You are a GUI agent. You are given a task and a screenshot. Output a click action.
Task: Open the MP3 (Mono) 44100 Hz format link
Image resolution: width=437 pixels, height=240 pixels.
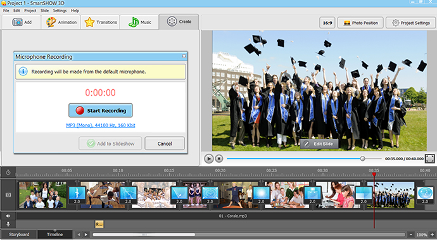pos(101,125)
